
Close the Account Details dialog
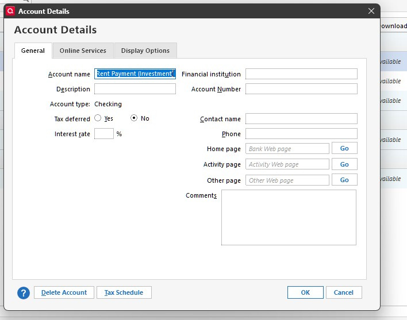tap(371, 11)
